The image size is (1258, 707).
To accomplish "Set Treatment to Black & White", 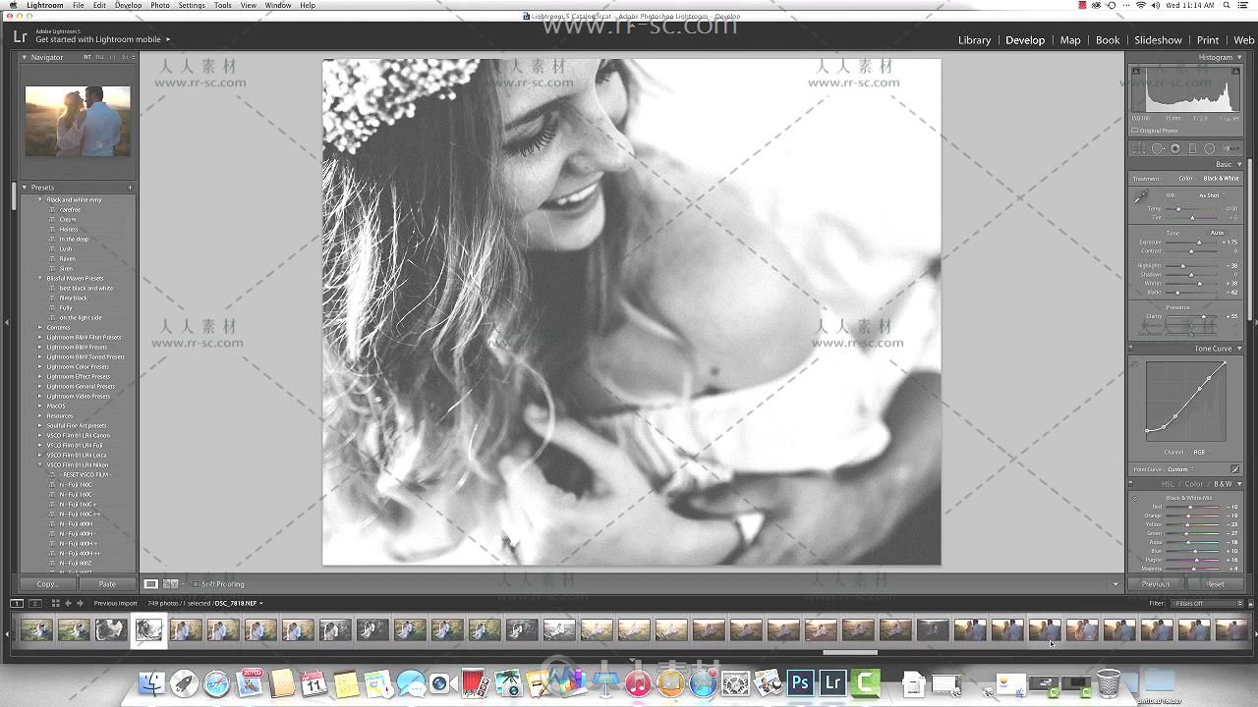I will (x=1222, y=179).
